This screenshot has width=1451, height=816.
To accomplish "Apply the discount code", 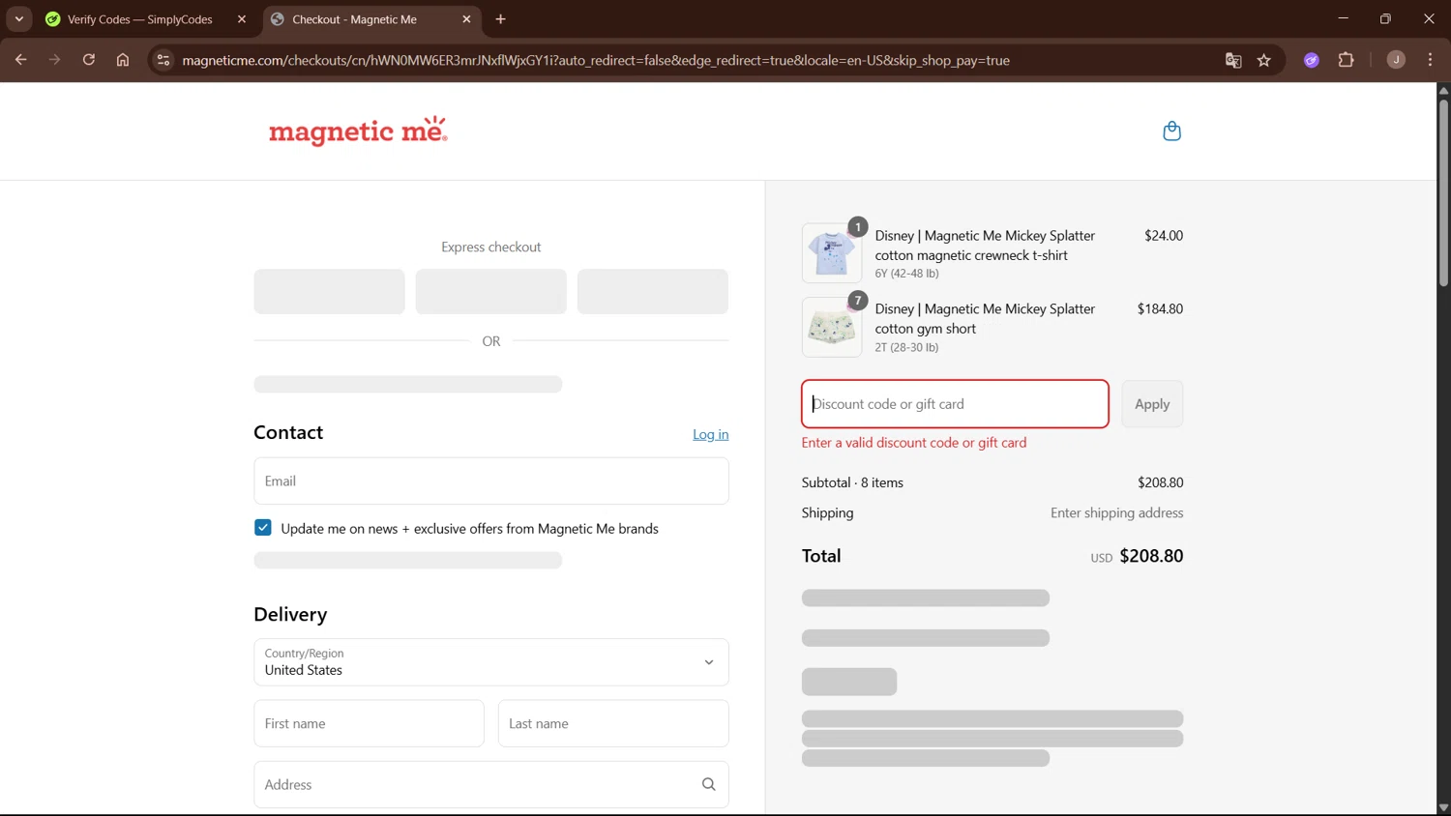I will pyautogui.click(x=1152, y=404).
